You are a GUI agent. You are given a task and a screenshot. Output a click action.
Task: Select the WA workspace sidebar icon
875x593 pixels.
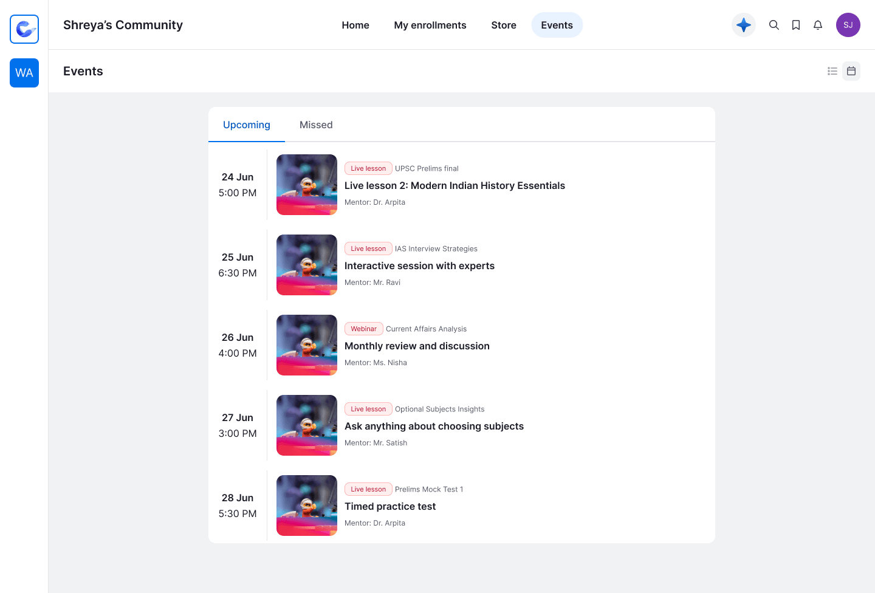pyautogui.click(x=24, y=73)
